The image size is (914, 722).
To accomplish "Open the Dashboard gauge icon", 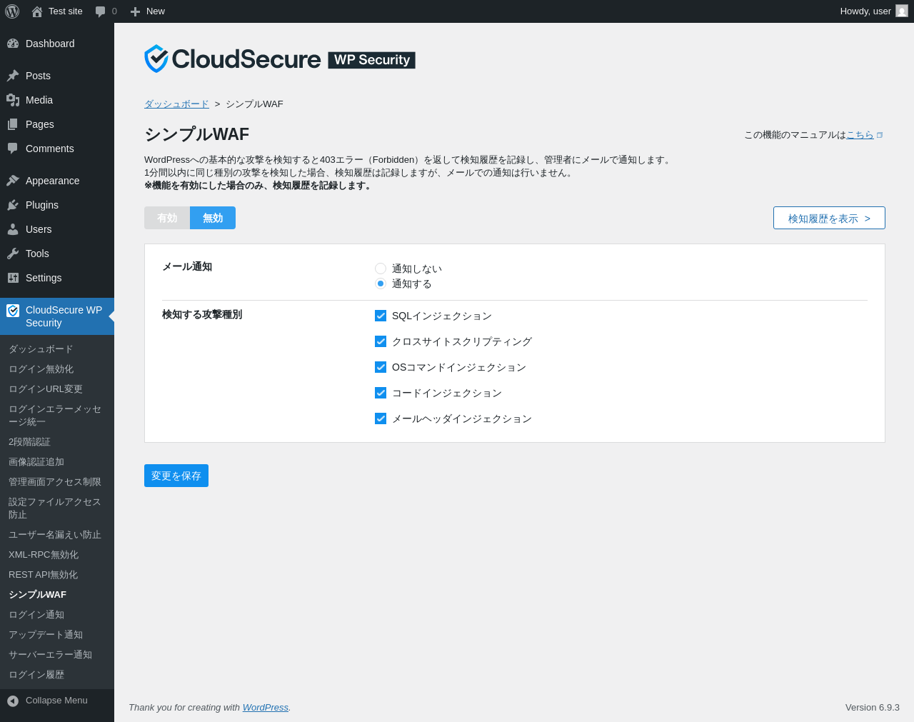I will pyautogui.click(x=13, y=44).
